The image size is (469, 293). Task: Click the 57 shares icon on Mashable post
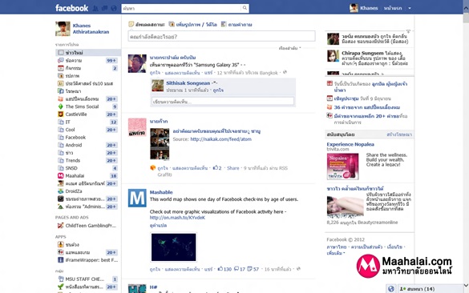pos(250,269)
